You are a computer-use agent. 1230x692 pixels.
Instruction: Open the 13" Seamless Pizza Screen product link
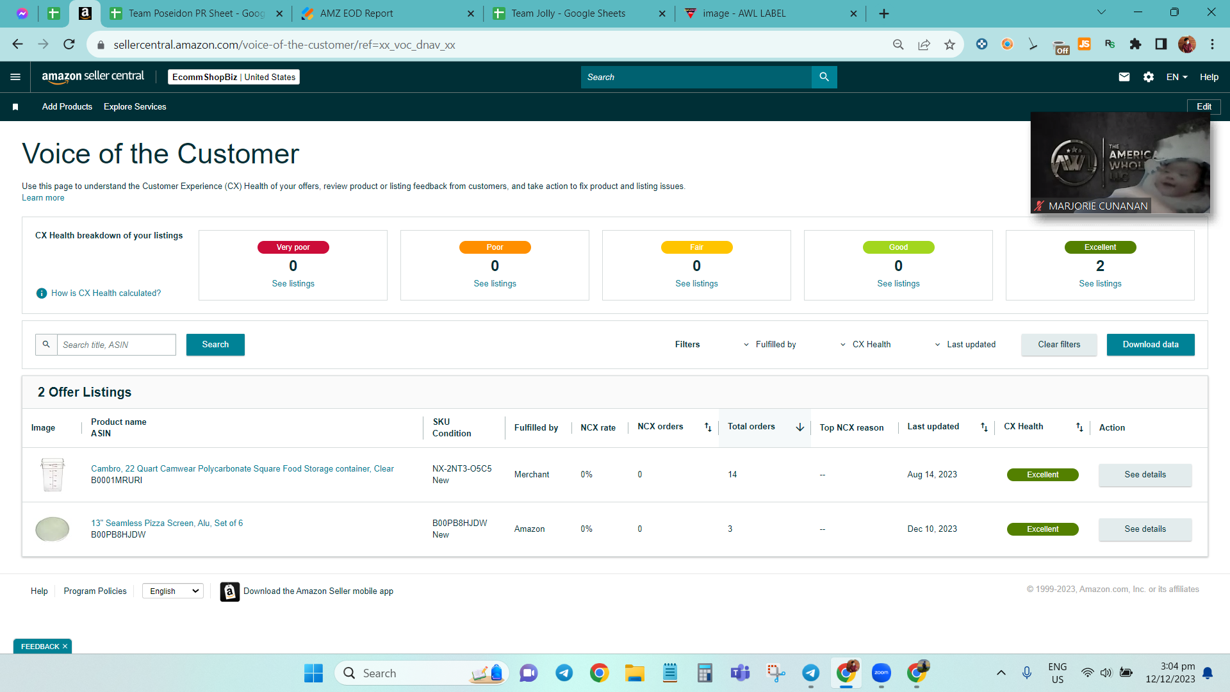tap(167, 523)
